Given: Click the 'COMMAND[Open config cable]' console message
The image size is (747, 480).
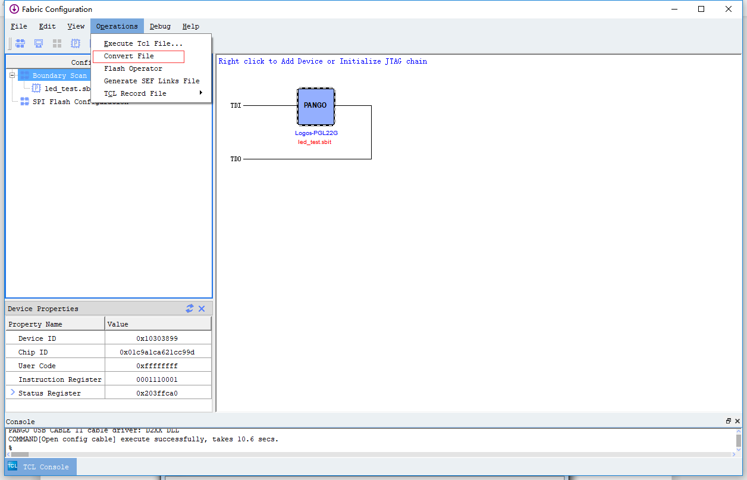Looking at the screenshot, I should (x=143, y=439).
